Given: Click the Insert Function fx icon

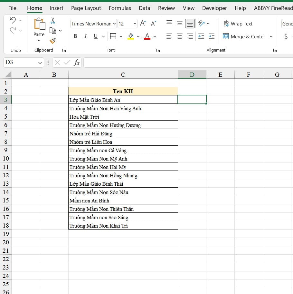Looking at the screenshot, I should 77,63.
